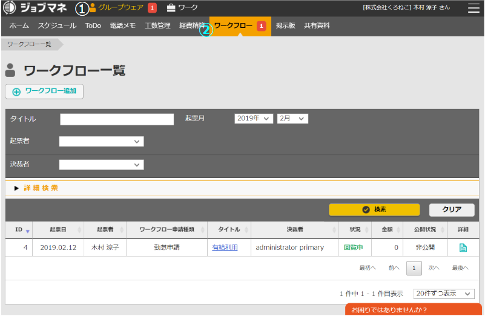
Task: Sort by 起票者 column header
Action: (x=105, y=229)
